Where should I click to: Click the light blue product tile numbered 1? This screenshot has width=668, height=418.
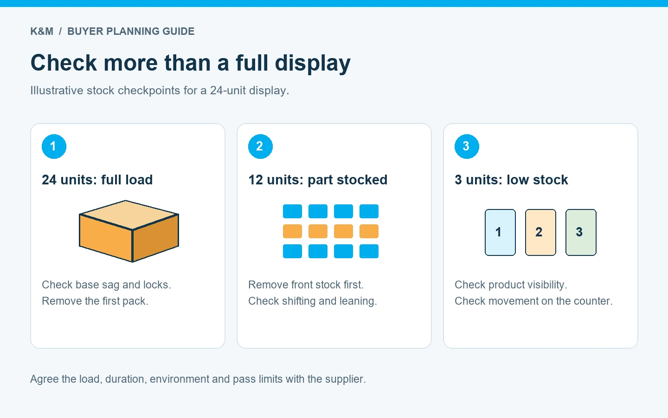pyautogui.click(x=500, y=232)
